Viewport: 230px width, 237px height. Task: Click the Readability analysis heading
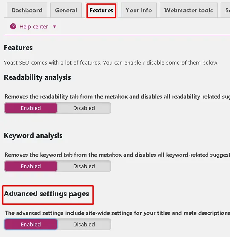click(37, 78)
